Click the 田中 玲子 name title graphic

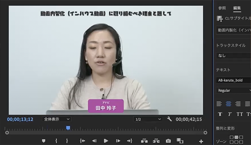(106, 106)
